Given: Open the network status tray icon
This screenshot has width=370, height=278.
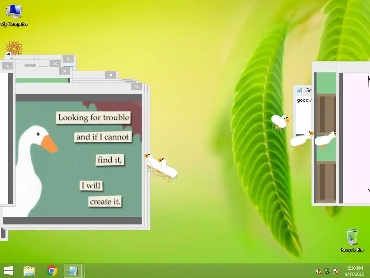Looking at the screenshot, I should click(327, 271).
